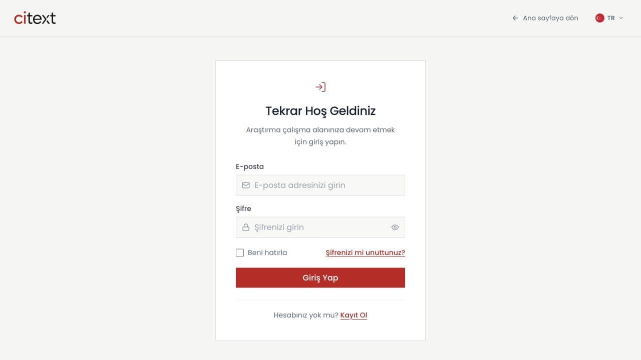
Task: Click the envelope icon in the E-posta field
Action: (246, 185)
